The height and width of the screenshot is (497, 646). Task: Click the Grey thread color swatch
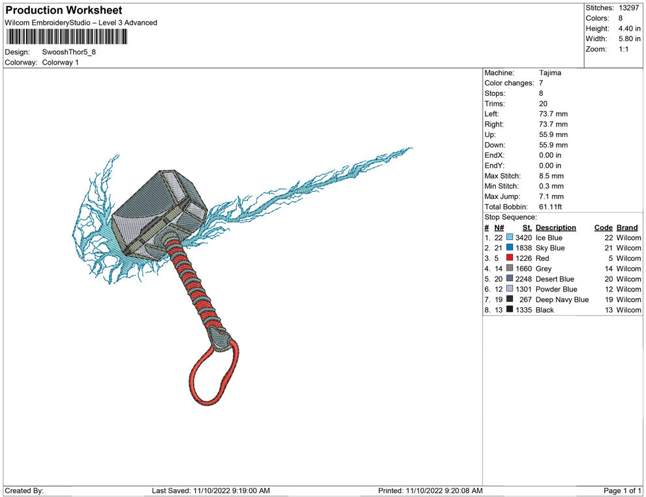(510, 268)
